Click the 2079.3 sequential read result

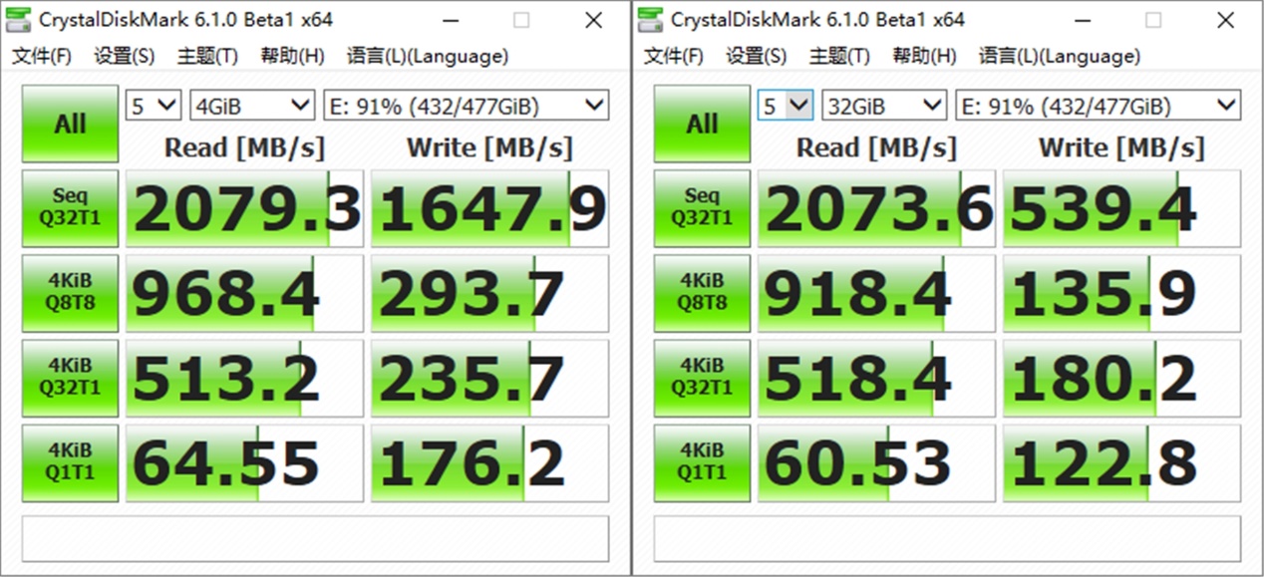pyautogui.click(x=244, y=208)
